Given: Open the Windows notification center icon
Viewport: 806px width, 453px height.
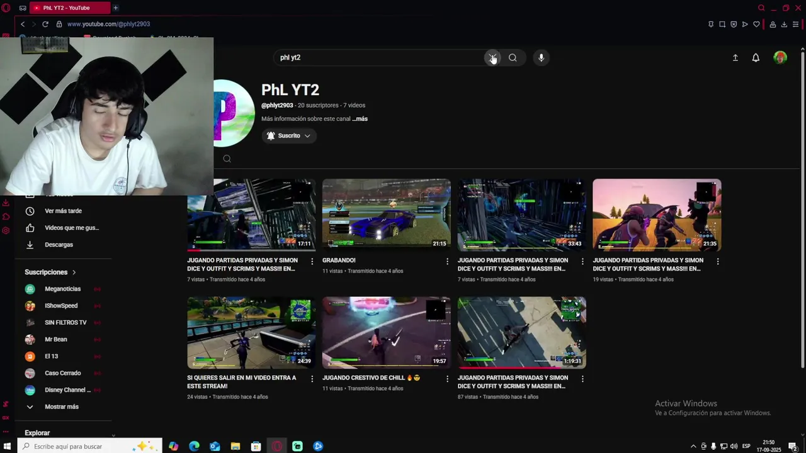Looking at the screenshot, I should (x=793, y=446).
